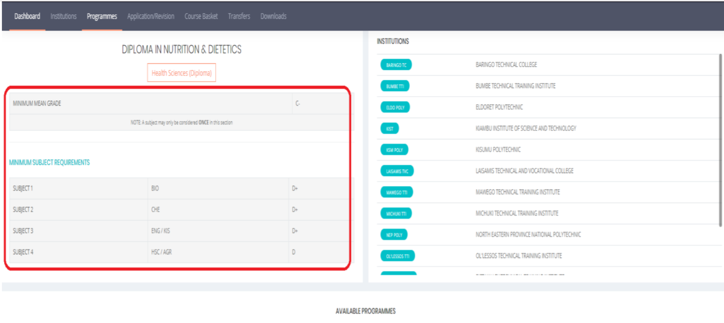Click the LAISAMIS TVC badge
The width and height of the screenshot is (724, 323).
[397, 171]
